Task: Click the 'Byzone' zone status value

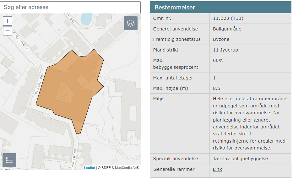Action: [221, 39]
